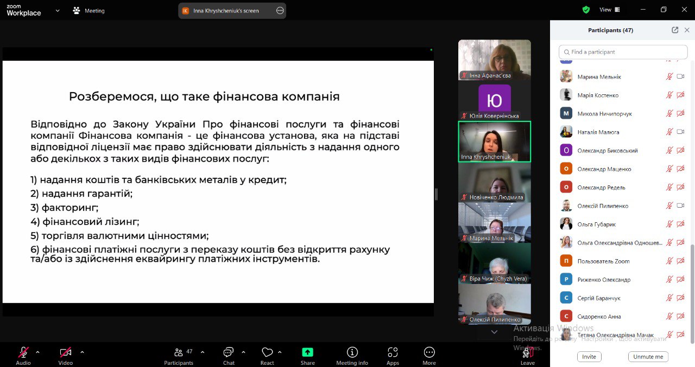Pop out the Participants panel
This screenshot has height=367, width=695.
675,30
